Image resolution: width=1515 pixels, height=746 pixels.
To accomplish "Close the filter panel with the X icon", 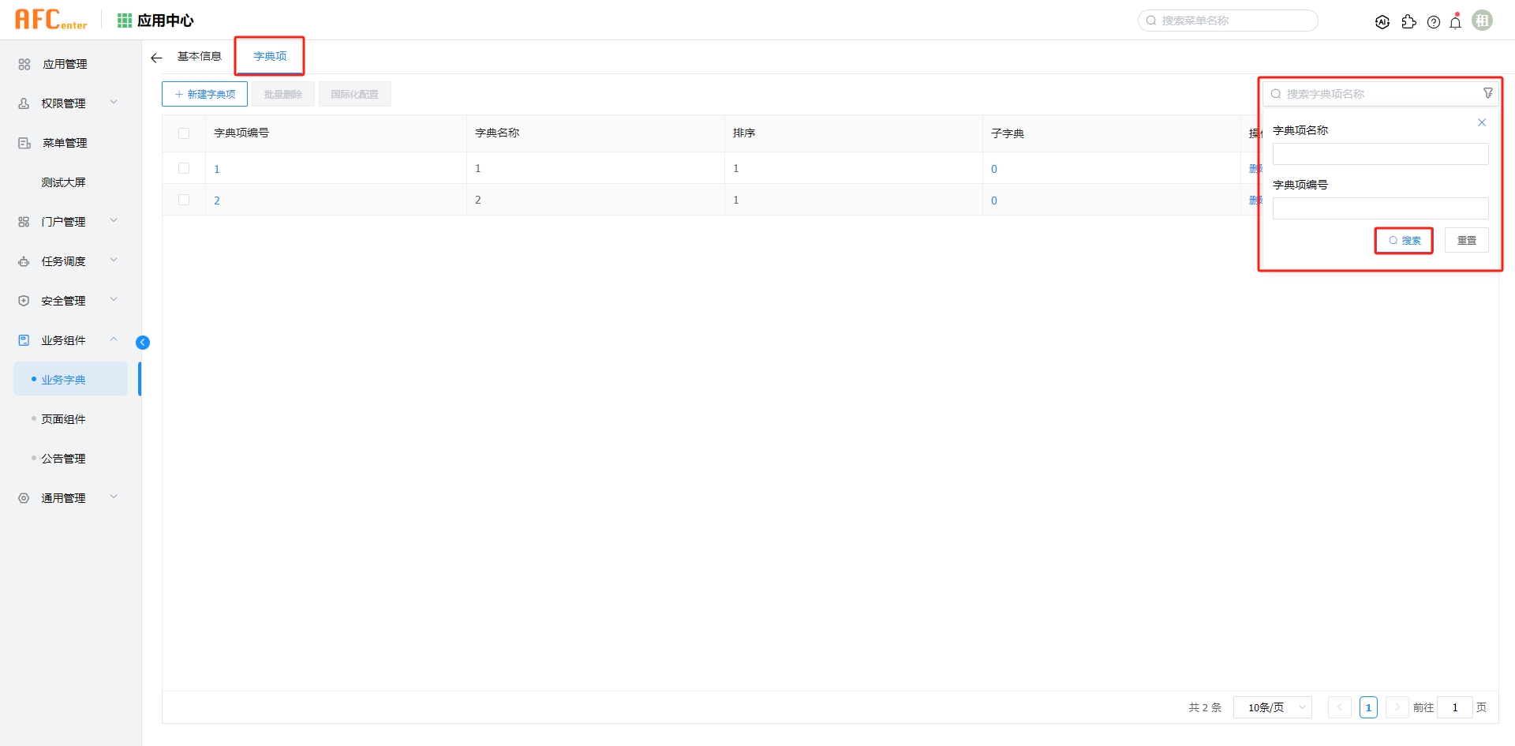I will 1481,122.
